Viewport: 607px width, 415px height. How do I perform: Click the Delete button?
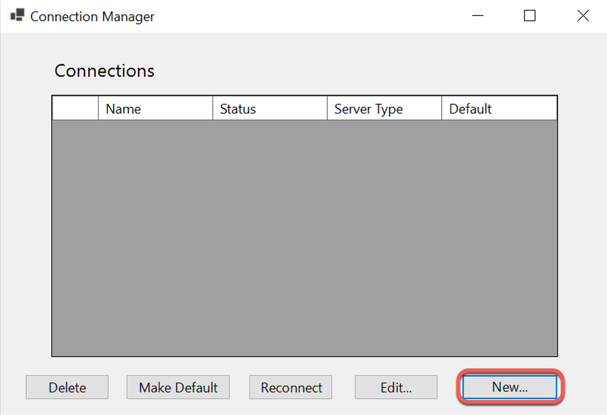click(x=67, y=387)
